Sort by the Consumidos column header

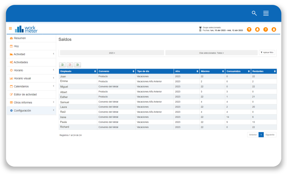pyautogui.click(x=238, y=71)
